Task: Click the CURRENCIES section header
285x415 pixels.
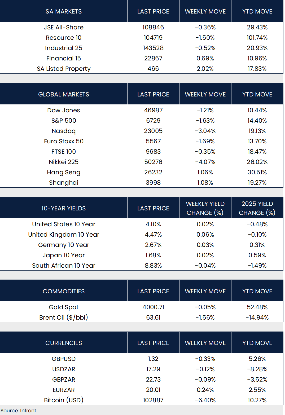Action: tap(64, 343)
